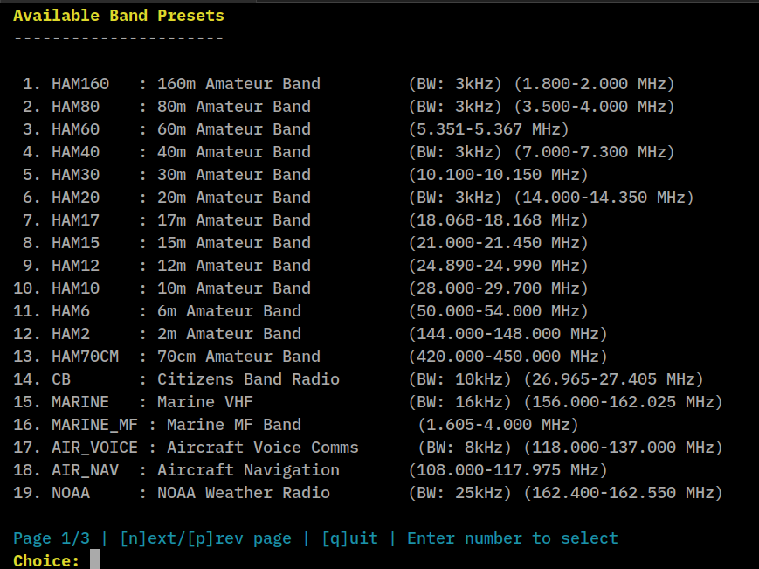Viewport: 759px width, 569px height.
Task: Select the AIR_NAV Aircraft Navigation row
Action: tap(310, 471)
